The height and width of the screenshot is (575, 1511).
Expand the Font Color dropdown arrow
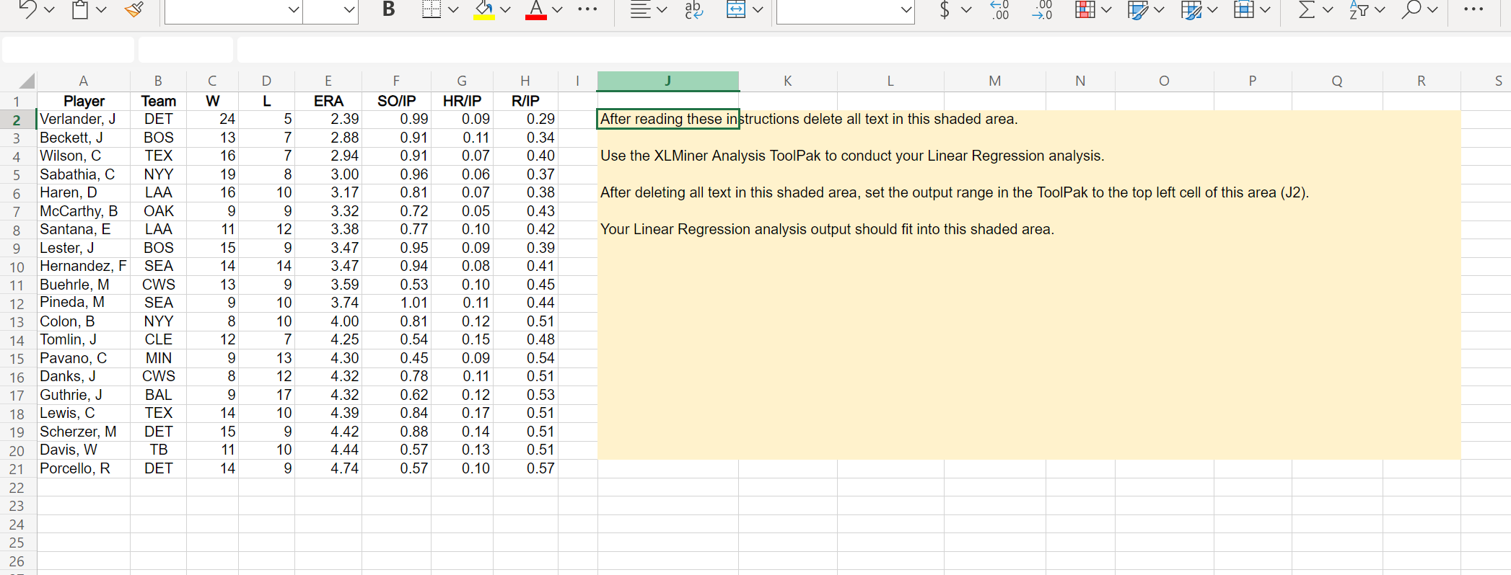tap(557, 9)
